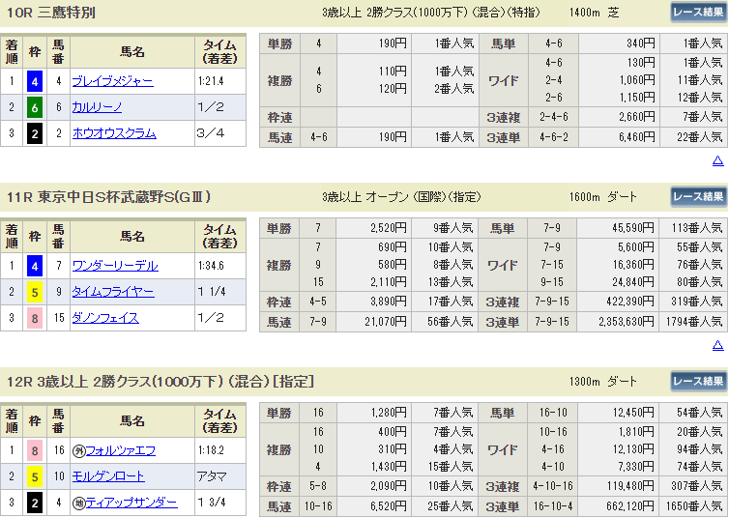The height and width of the screenshot is (518, 729).
Task: Select the 16,360円 wide payout
Action: [633, 265]
